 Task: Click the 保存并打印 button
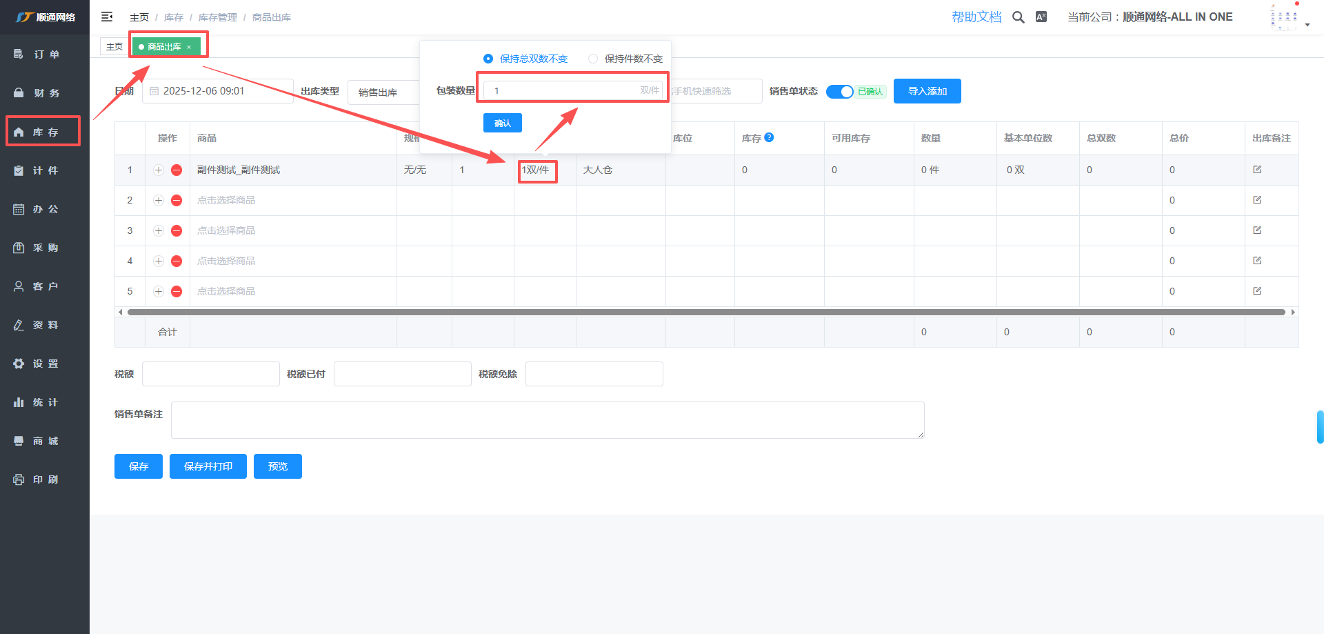click(x=208, y=466)
